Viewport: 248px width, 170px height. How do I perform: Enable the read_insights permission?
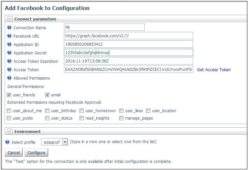(x=81, y=118)
